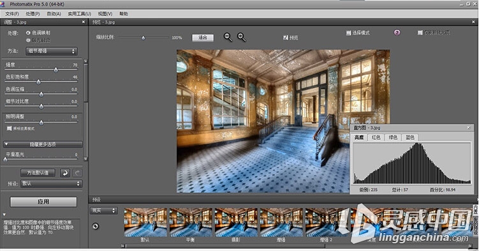Click the 色彩饱和度 slider handle
Screen dimensions: 479x251
pyautogui.click(x=38, y=82)
